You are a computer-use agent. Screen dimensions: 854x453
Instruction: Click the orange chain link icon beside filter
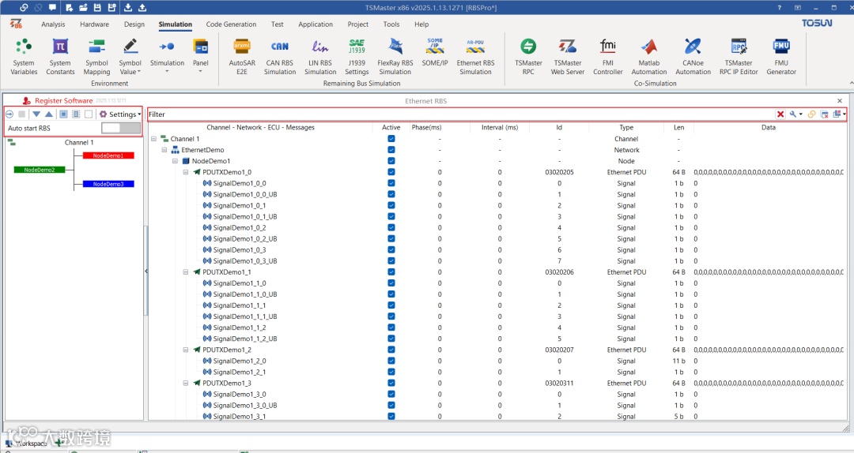pyautogui.click(x=811, y=114)
